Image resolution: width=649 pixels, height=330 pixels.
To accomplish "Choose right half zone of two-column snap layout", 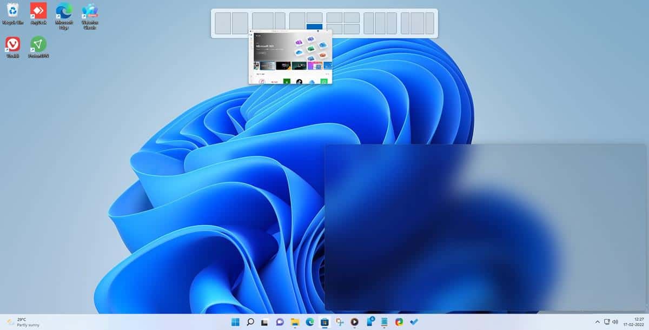I will click(x=240, y=23).
